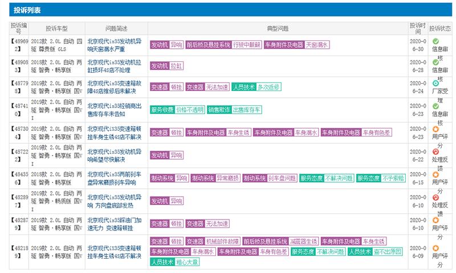Click 变速器 顿挫 tag in row 487304
This screenshot has width=456, height=273.
pos(166,133)
